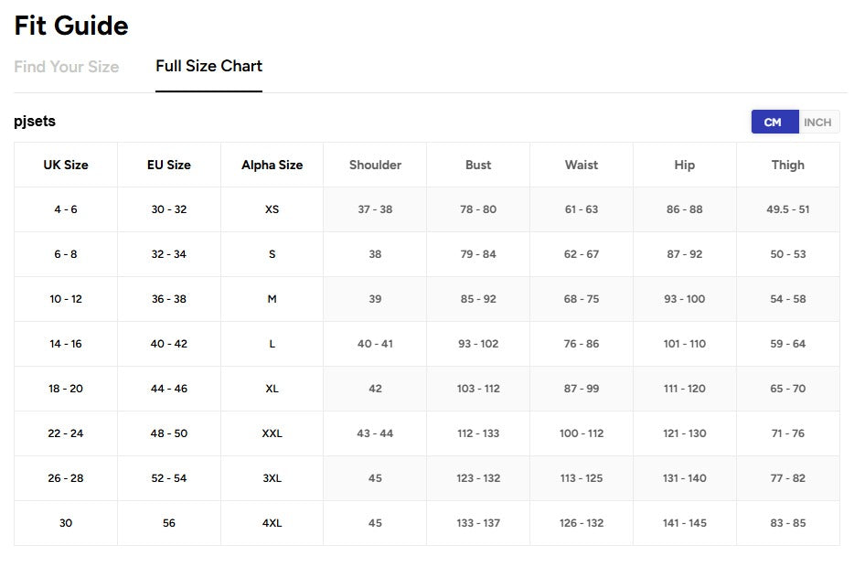Screen dimensions: 865x588
Task: Switch to the Find Your Size tab
Action: click(67, 67)
